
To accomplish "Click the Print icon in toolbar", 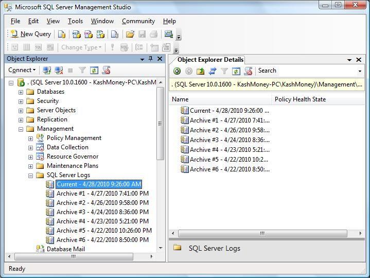I will (154, 34).
